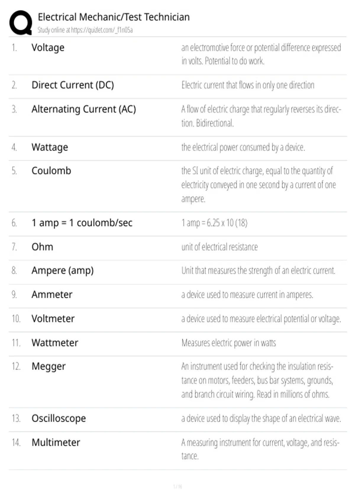Viewport: 355px width, 503px height.
Task: Select the Megger term
Action: click(x=49, y=367)
